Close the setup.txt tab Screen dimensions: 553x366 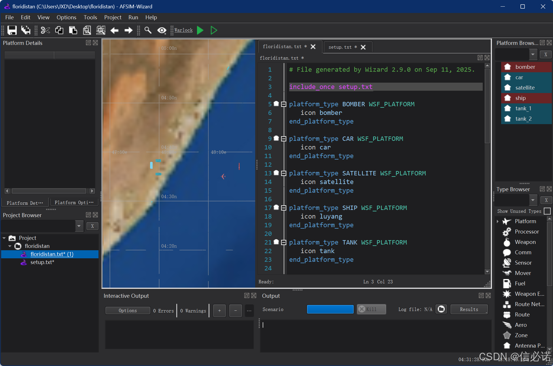[x=363, y=47]
